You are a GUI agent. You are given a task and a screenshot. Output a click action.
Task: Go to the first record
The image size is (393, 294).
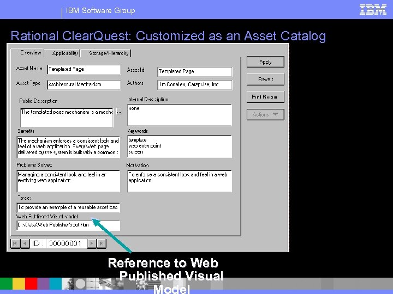15,243
